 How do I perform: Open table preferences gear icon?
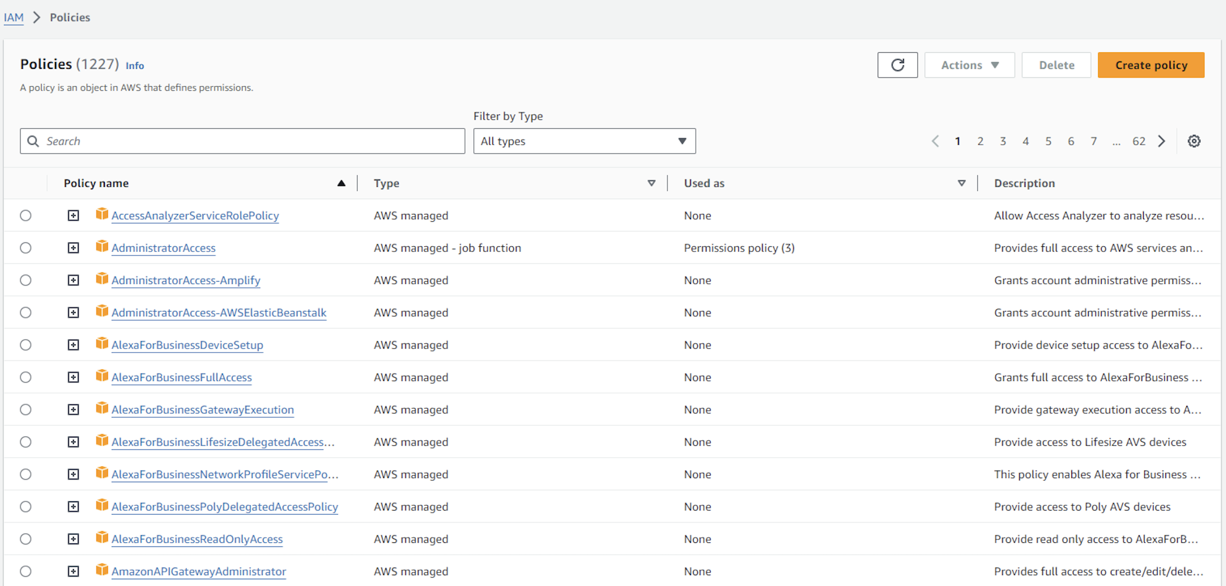(x=1194, y=141)
